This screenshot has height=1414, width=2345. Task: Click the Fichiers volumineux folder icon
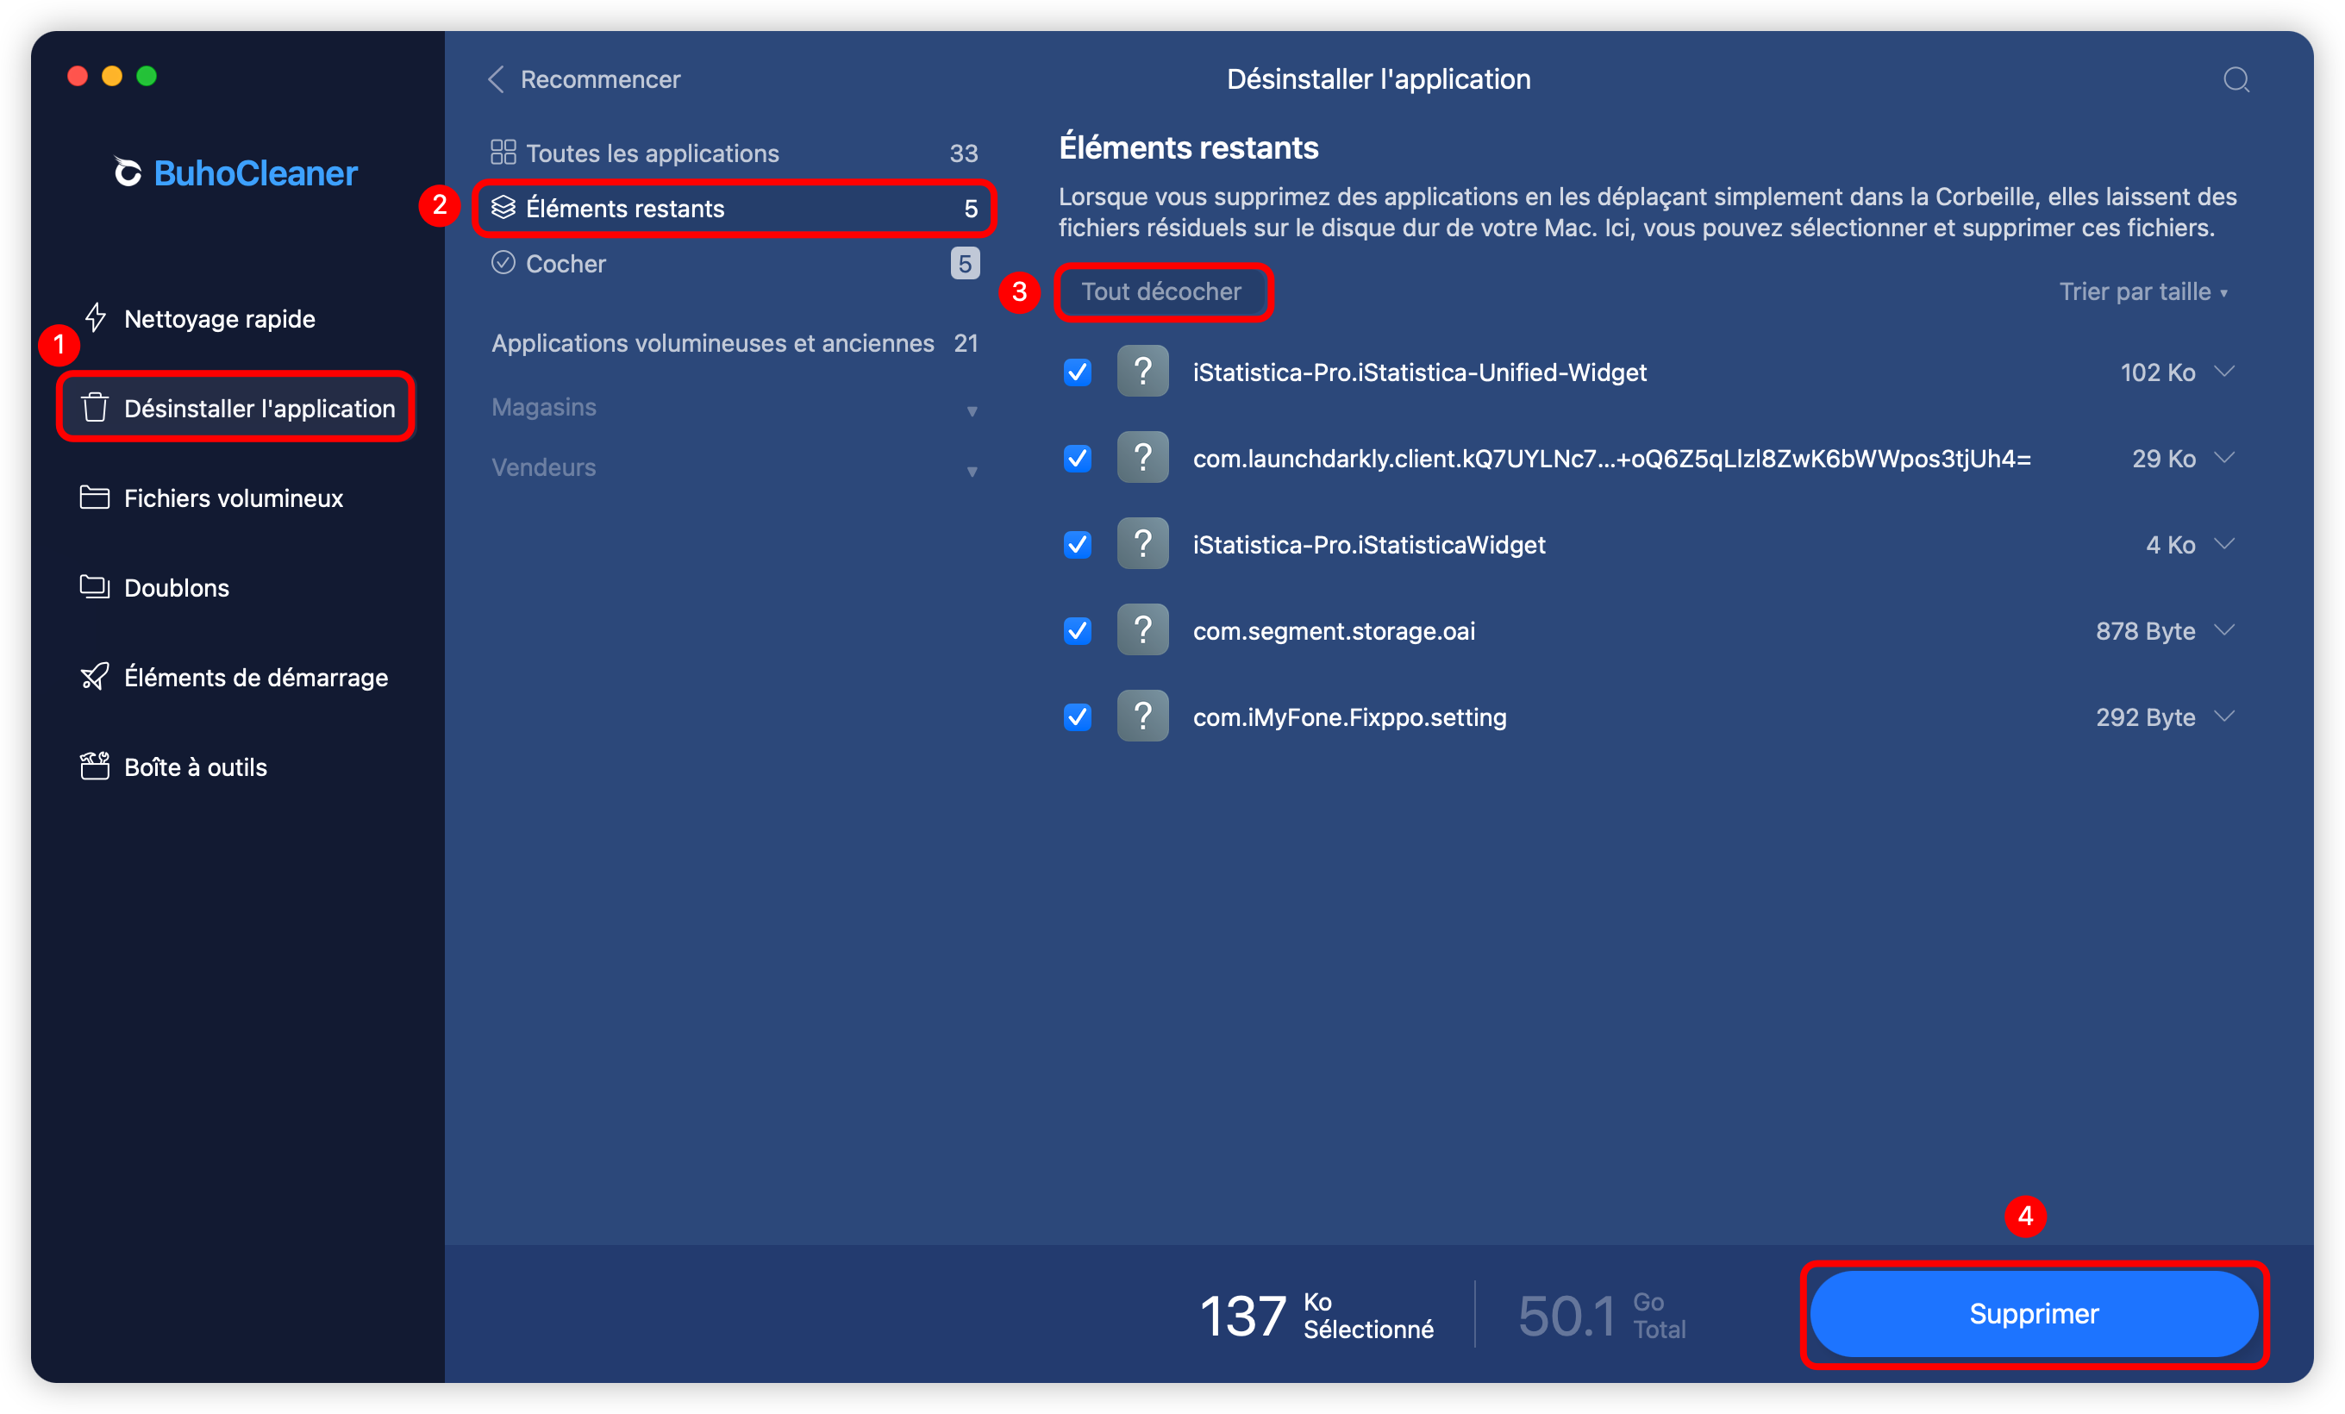[x=94, y=497]
